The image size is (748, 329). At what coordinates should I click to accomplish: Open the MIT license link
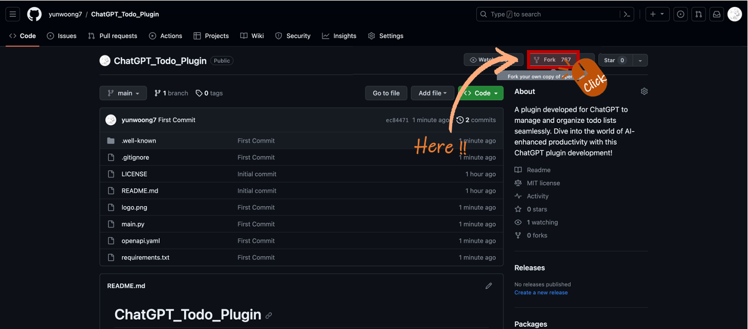point(538,183)
